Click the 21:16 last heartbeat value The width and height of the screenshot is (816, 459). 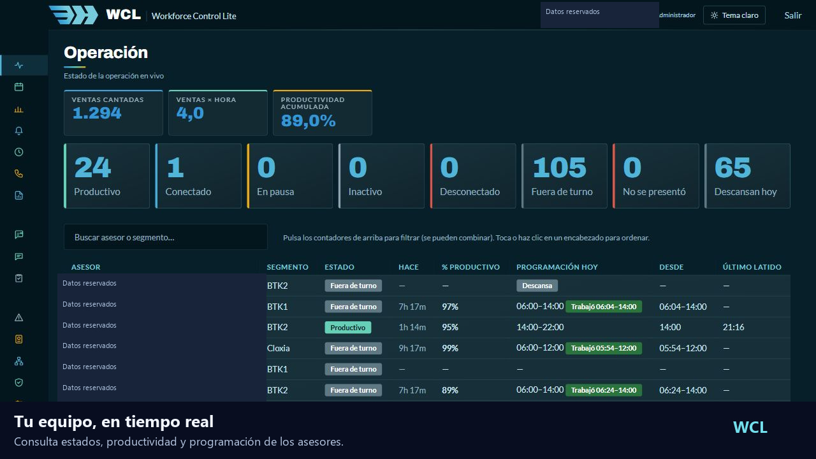click(x=734, y=327)
